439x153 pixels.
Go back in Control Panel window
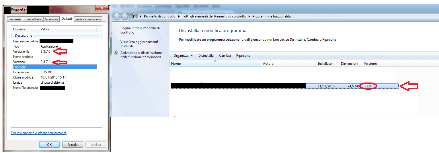coord(117,16)
